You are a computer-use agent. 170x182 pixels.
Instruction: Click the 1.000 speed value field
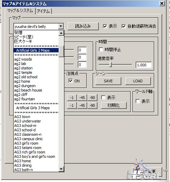pyautogui.click(x=144, y=65)
